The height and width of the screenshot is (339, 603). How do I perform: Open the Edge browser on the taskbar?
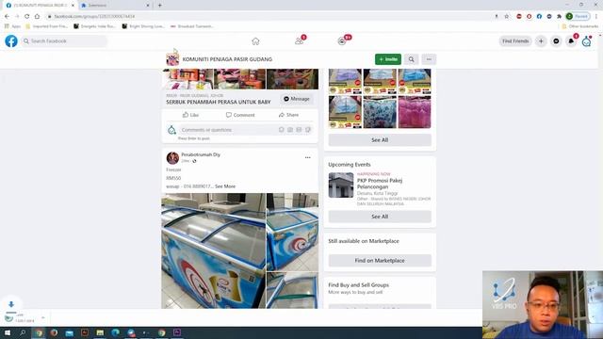[x=115, y=332]
